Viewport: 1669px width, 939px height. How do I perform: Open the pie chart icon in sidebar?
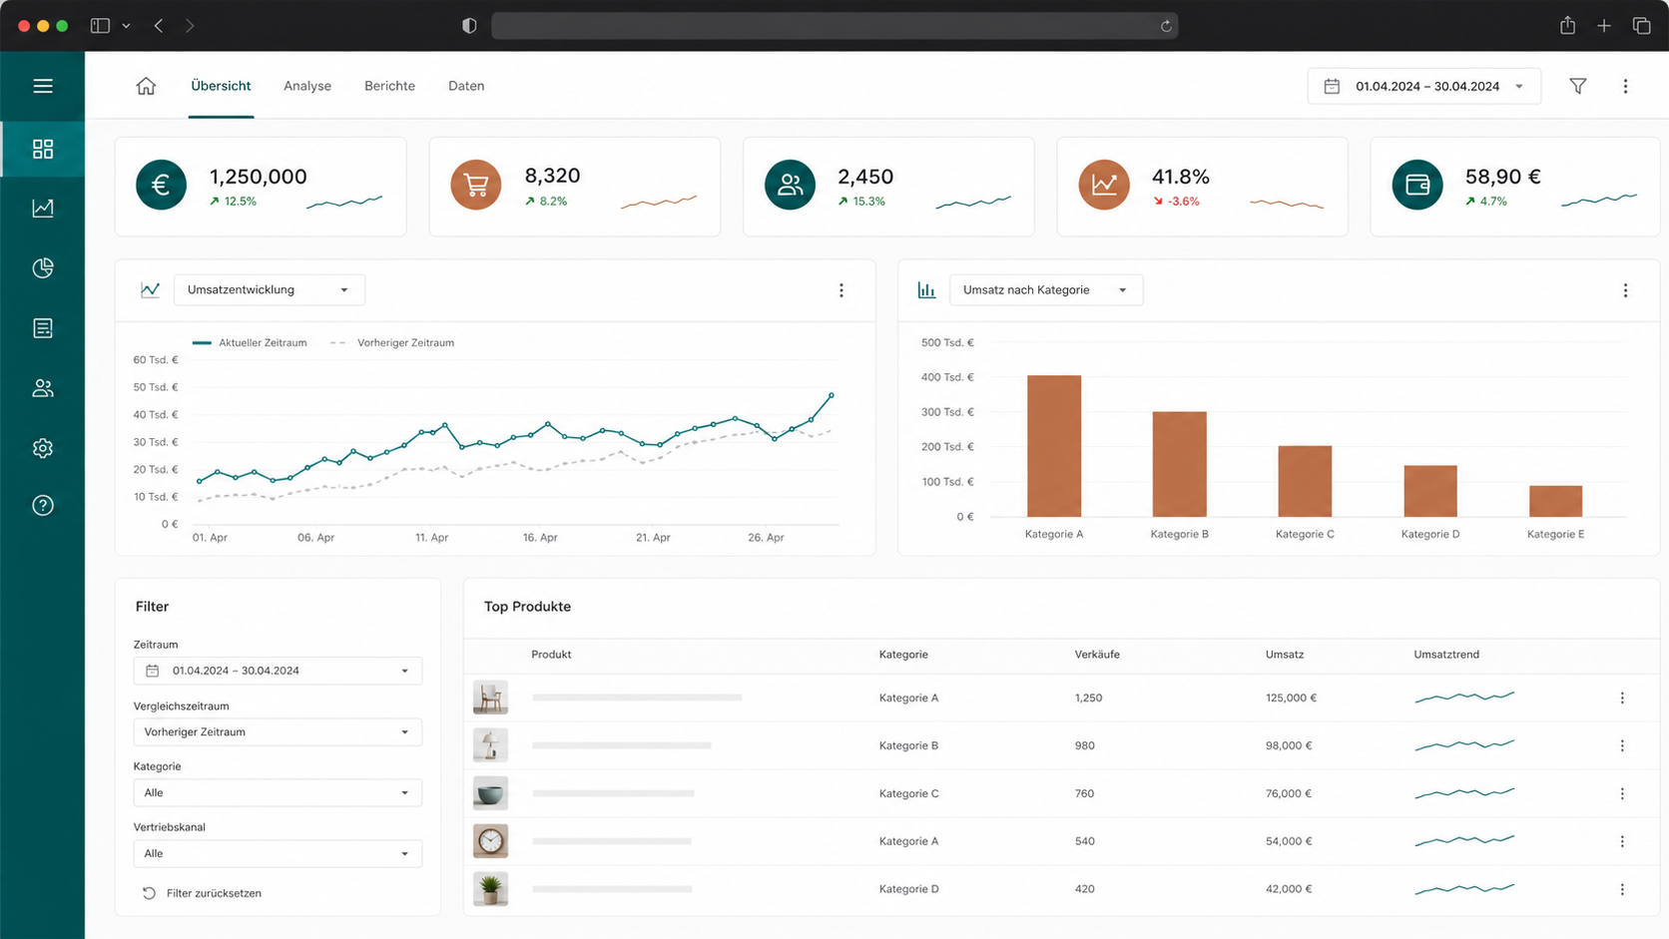point(43,268)
